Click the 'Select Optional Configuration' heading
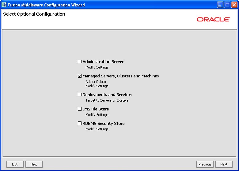 click(34, 14)
